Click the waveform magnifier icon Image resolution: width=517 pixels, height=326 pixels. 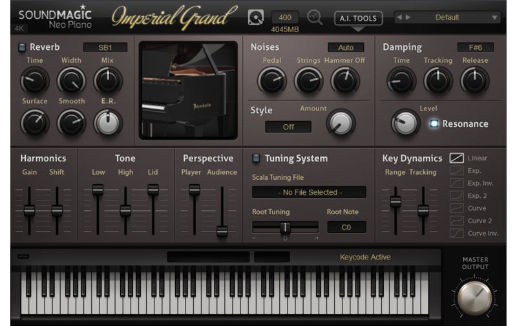[315, 17]
